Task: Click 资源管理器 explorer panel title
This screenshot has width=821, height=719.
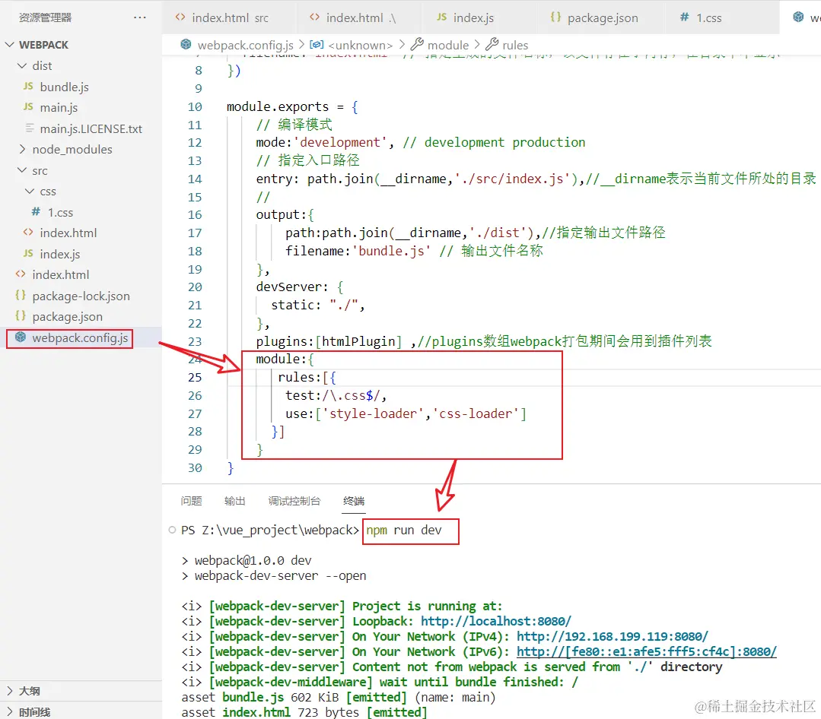Action: [x=45, y=17]
